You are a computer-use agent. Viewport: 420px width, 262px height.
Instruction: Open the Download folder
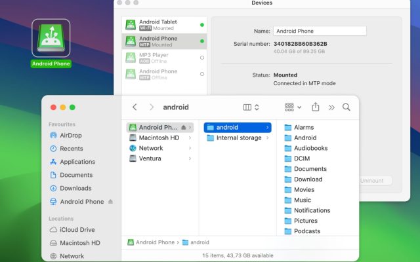click(303, 179)
